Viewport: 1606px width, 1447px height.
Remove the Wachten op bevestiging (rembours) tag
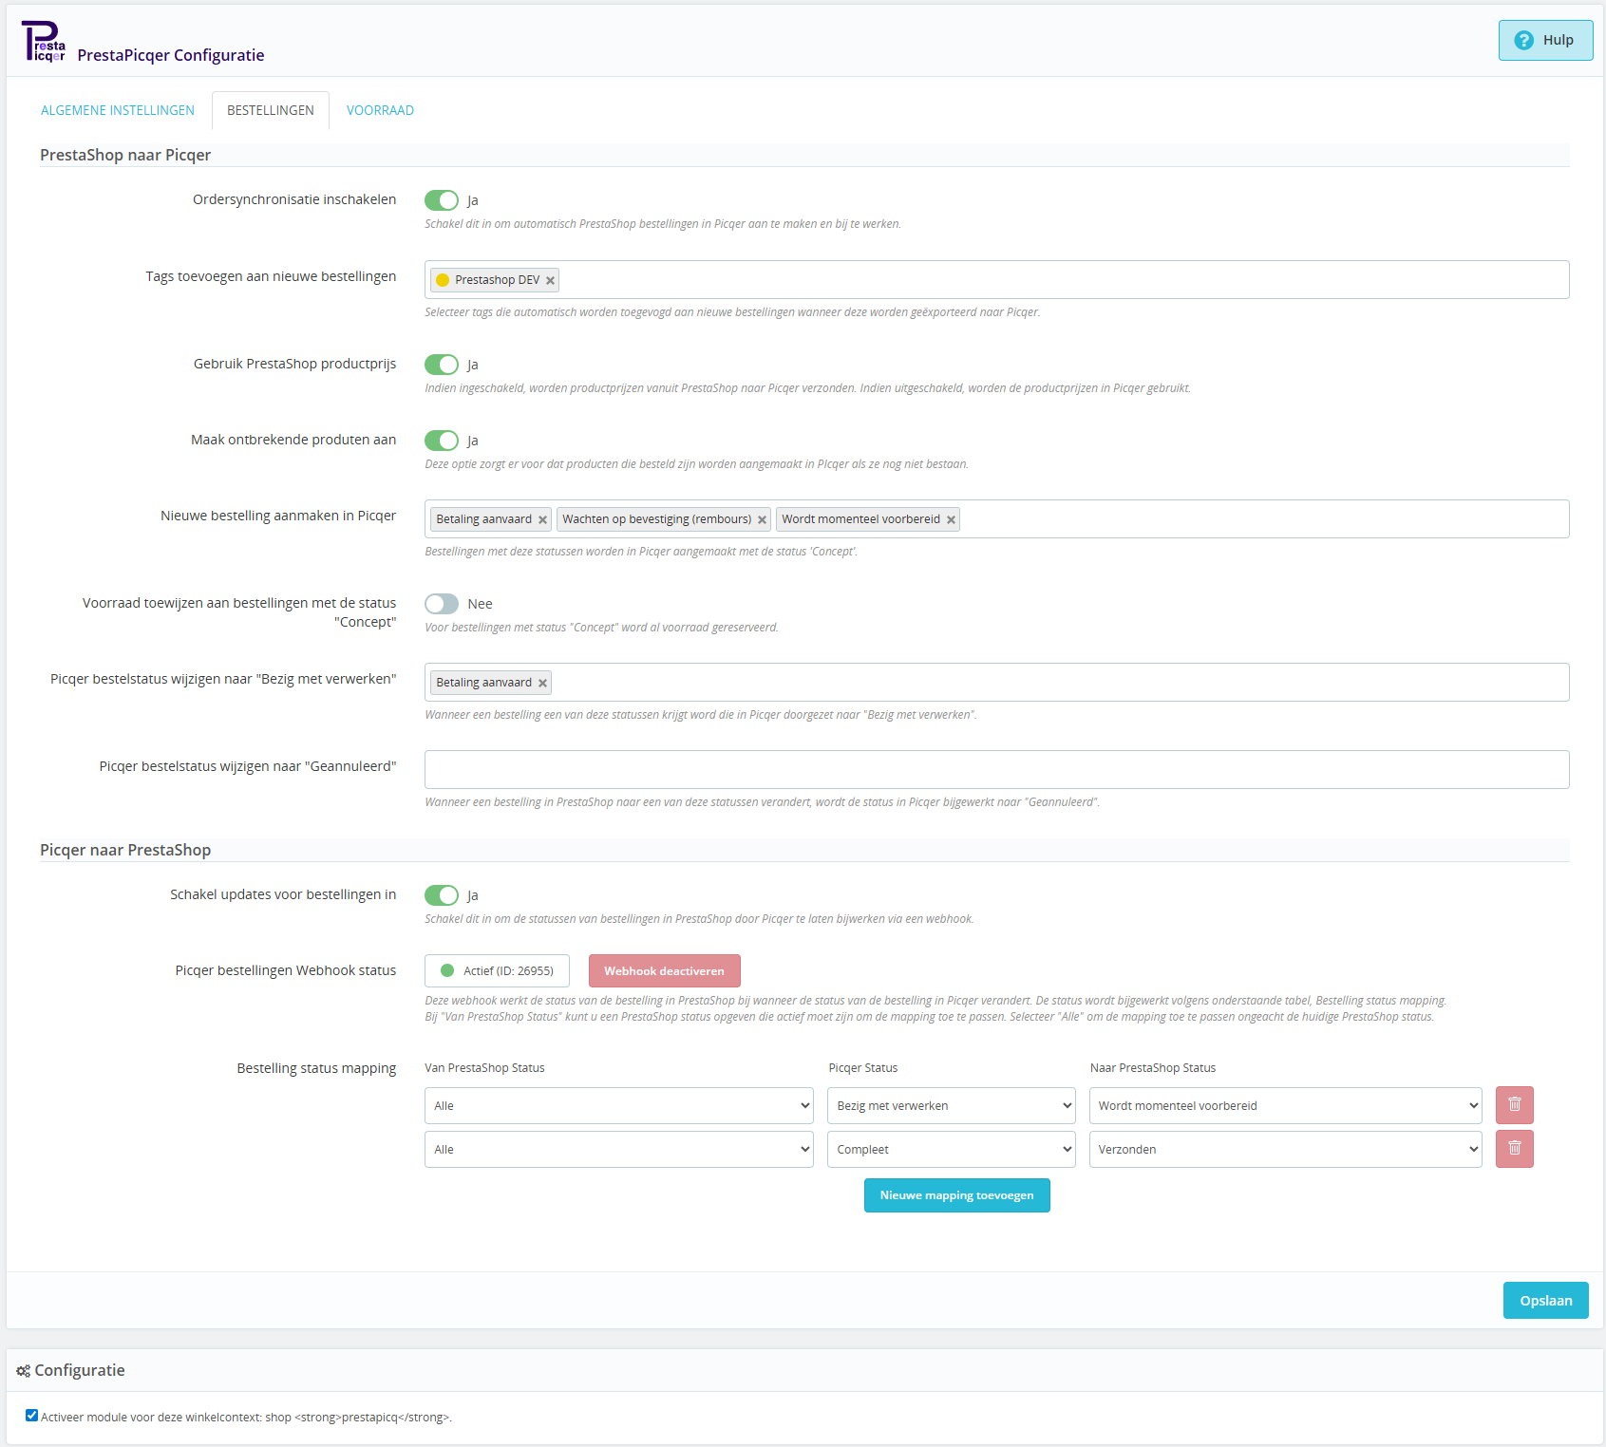click(x=762, y=519)
